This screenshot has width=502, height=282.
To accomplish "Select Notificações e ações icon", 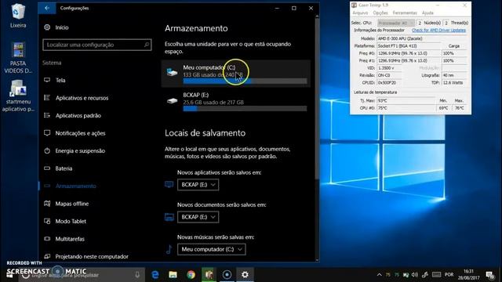I will (47, 133).
